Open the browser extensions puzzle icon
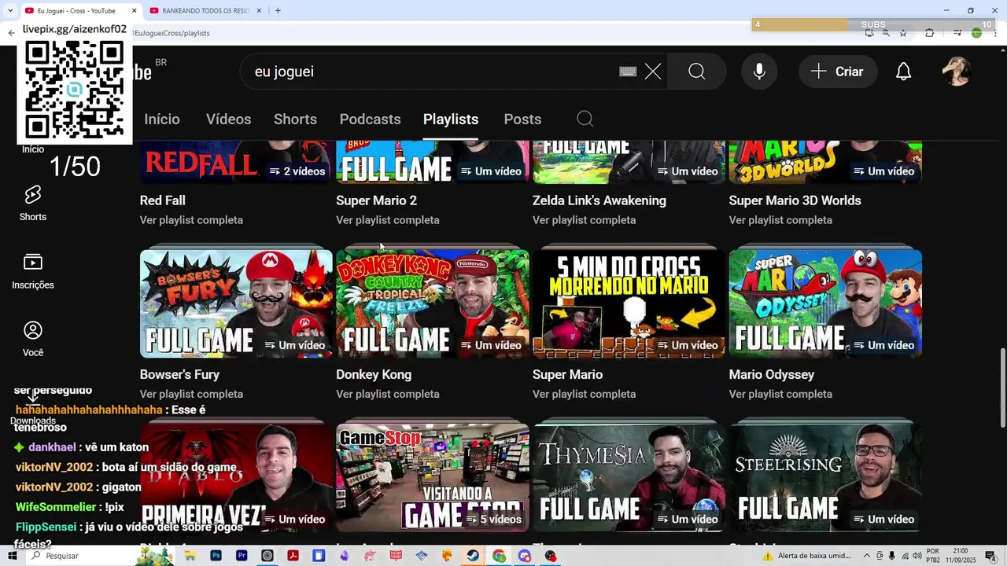 click(929, 33)
